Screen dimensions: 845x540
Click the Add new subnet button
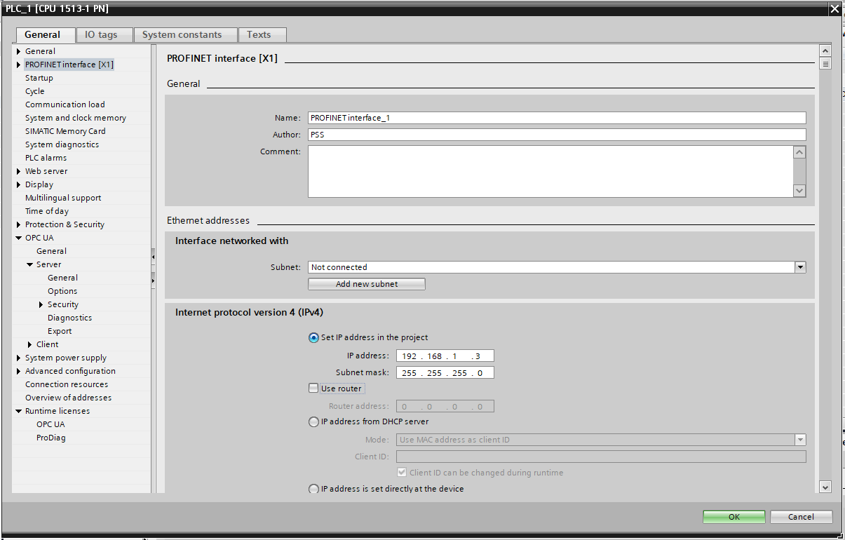coord(367,284)
